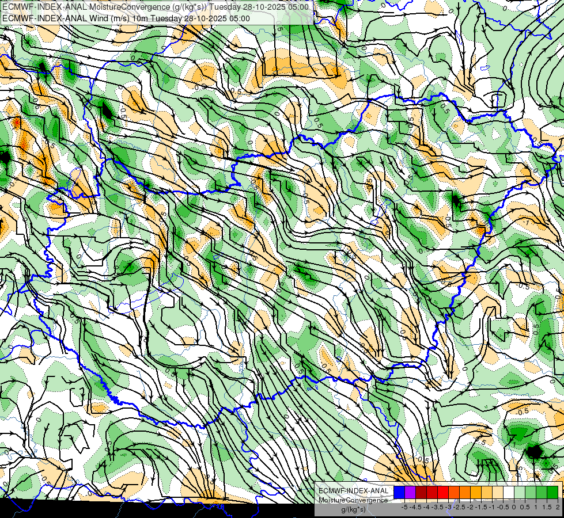Click the light orange swatch left of -1
The width and height of the screenshot is (564, 518).
point(487,492)
